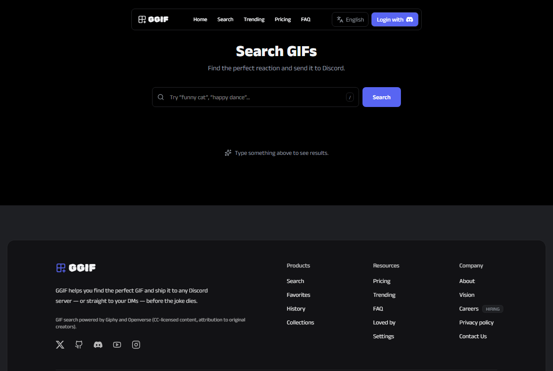This screenshot has height=371, width=553.
Task: Click the 'Type something above to see results.' text
Action: [282, 153]
